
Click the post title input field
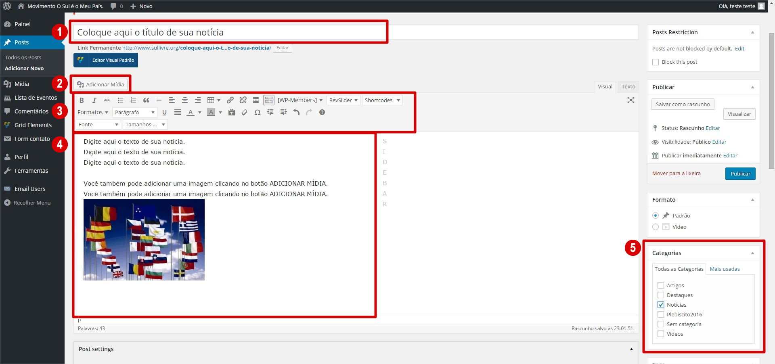coord(230,33)
